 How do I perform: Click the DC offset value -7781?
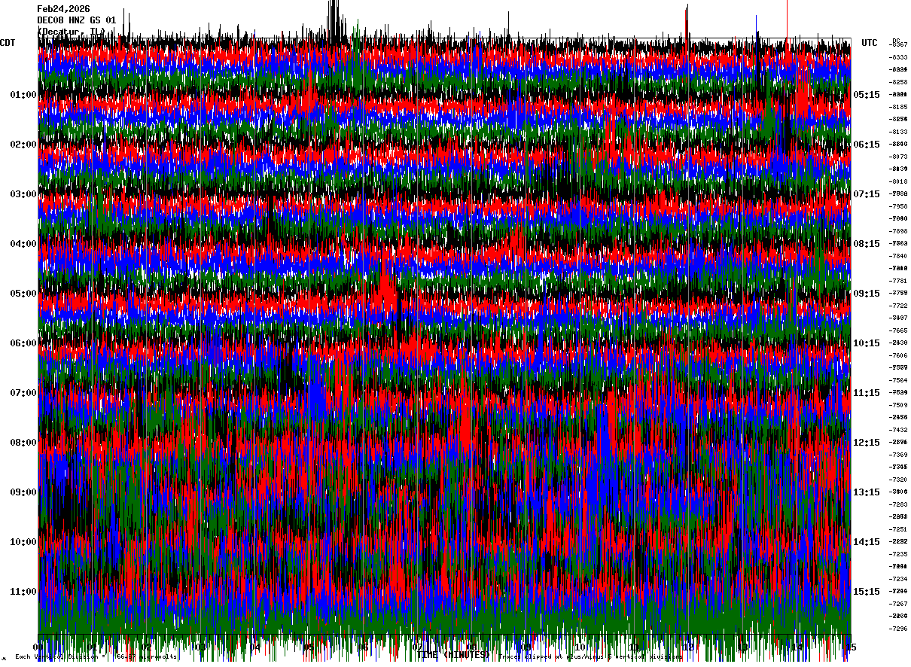[899, 281]
